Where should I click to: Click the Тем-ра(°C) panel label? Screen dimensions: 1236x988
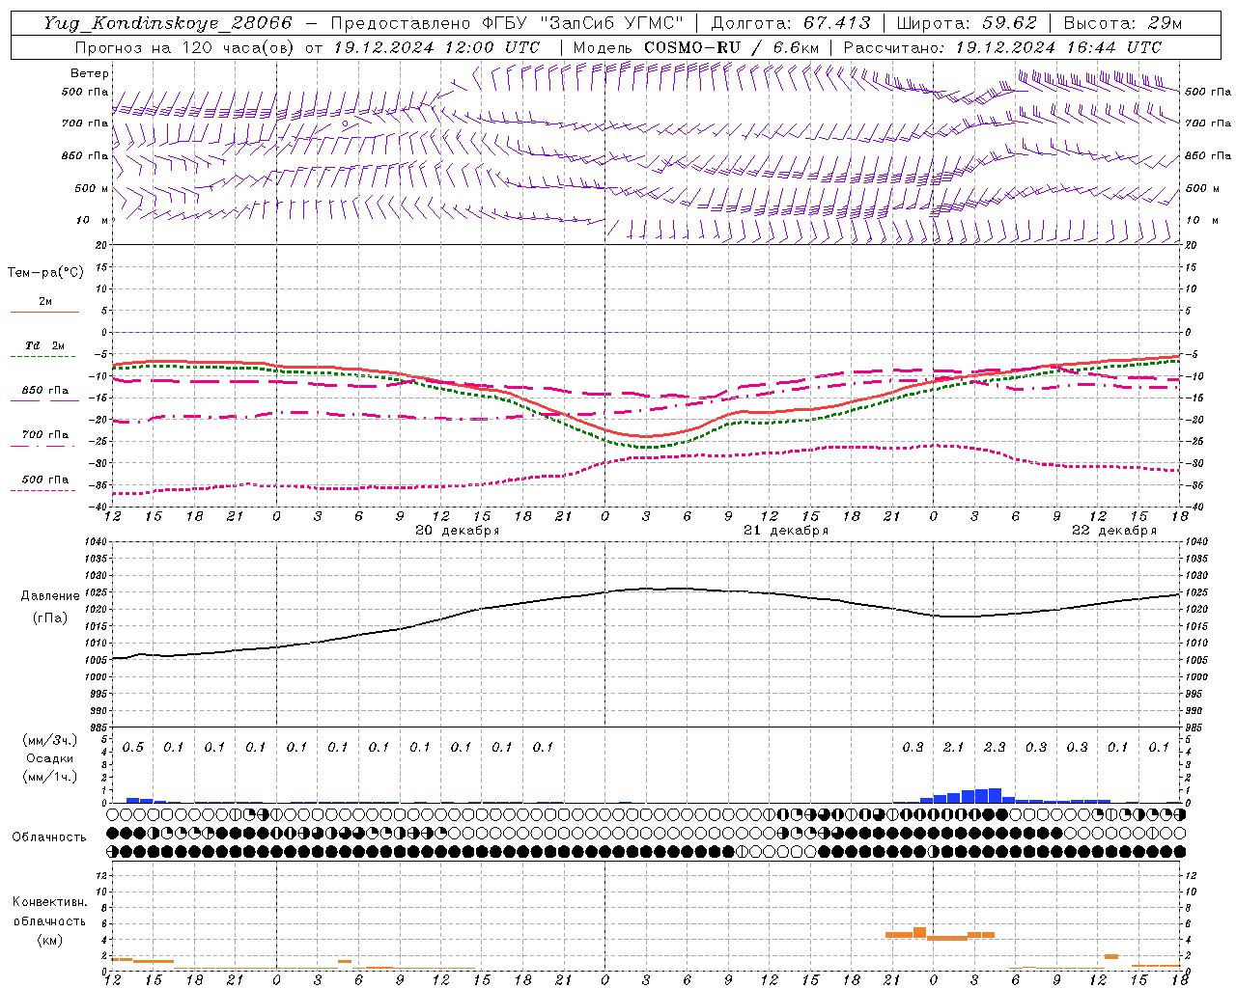coord(45,272)
